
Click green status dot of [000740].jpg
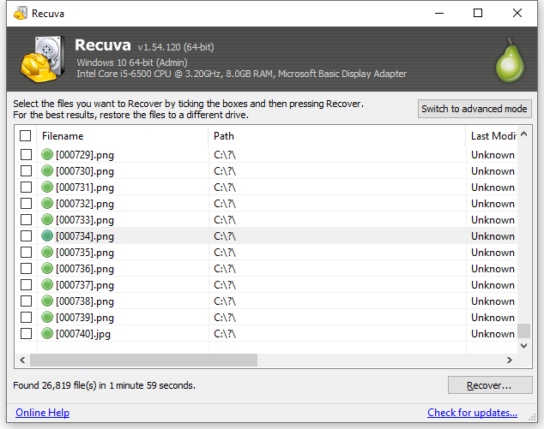(x=47, y=334)
